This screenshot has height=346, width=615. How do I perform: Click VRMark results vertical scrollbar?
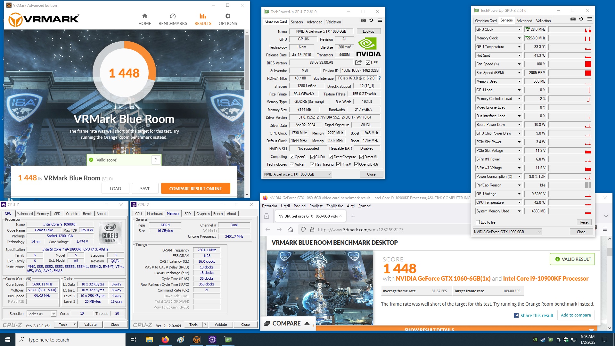point(247,62)
